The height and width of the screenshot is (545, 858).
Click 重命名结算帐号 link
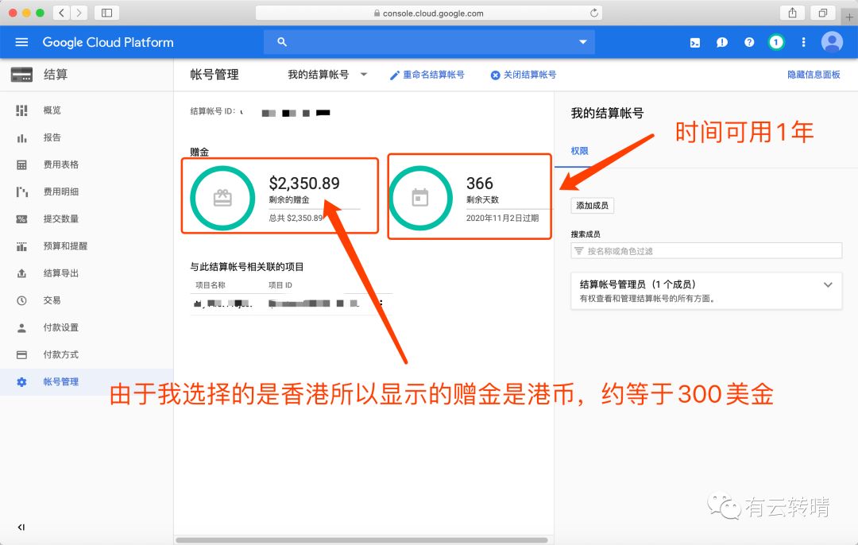tap(427, 75)
